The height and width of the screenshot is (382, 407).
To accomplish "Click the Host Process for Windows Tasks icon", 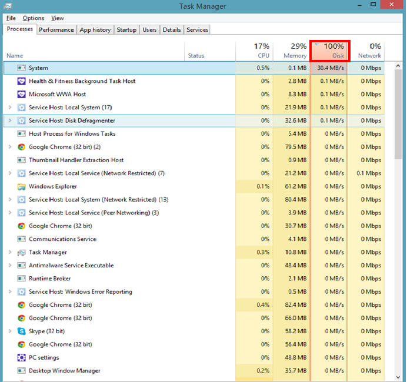I will click(21, 134).
